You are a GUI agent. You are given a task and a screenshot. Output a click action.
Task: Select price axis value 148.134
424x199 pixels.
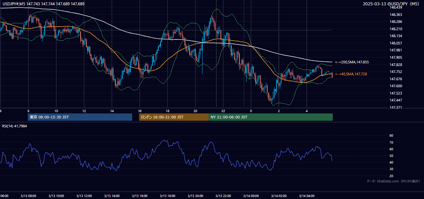pyautogui.click(x=396, y=36)
